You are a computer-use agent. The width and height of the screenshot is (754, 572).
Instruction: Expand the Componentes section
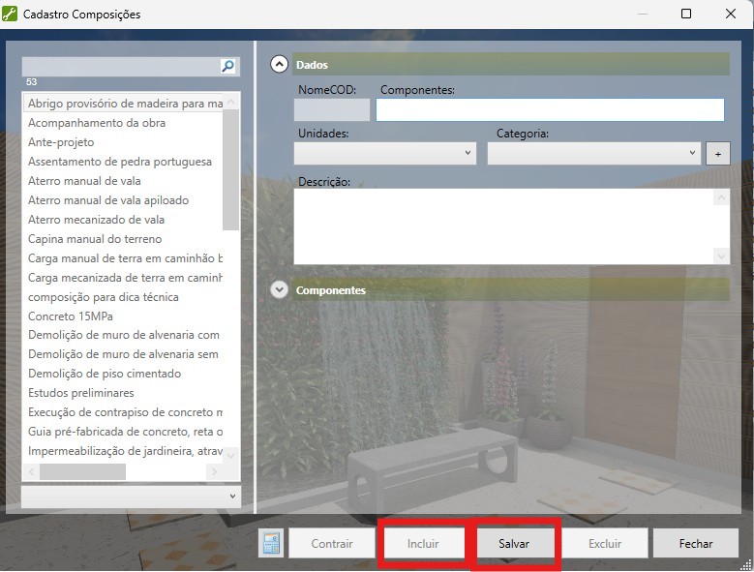pos(279,289)
